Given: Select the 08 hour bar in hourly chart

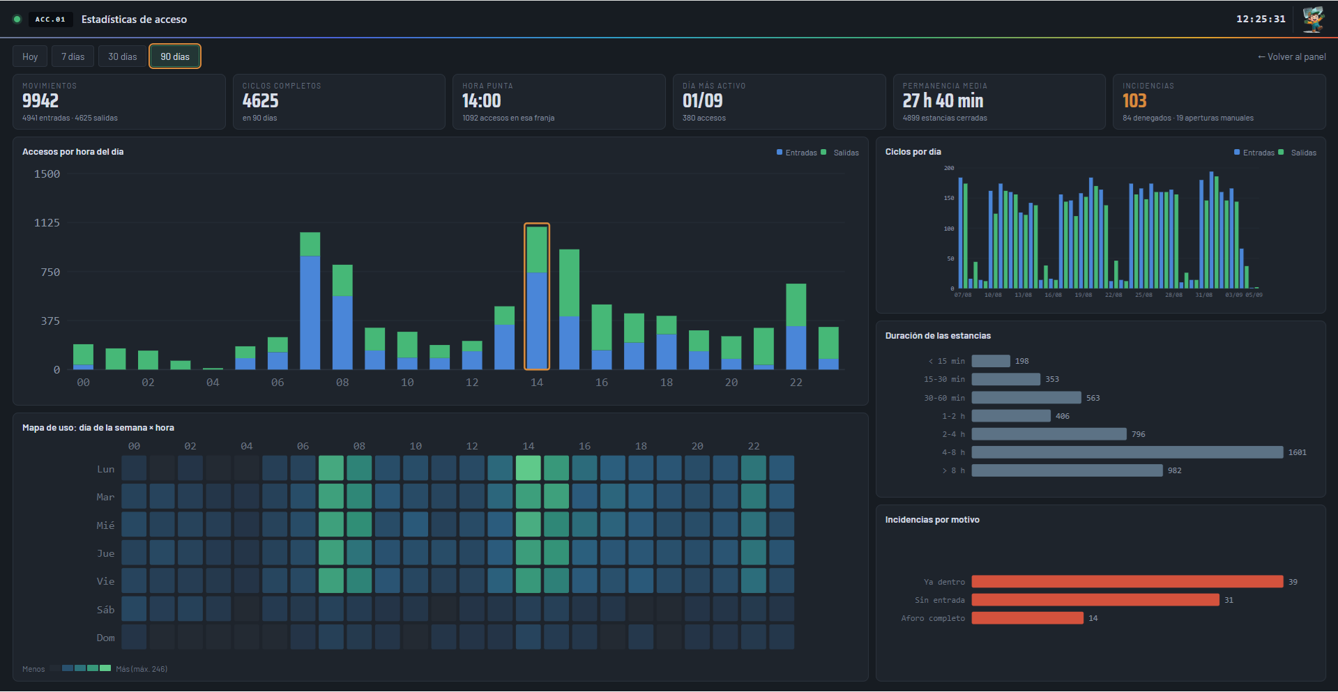Looking at the screenshot, I should tap(342, 317).
